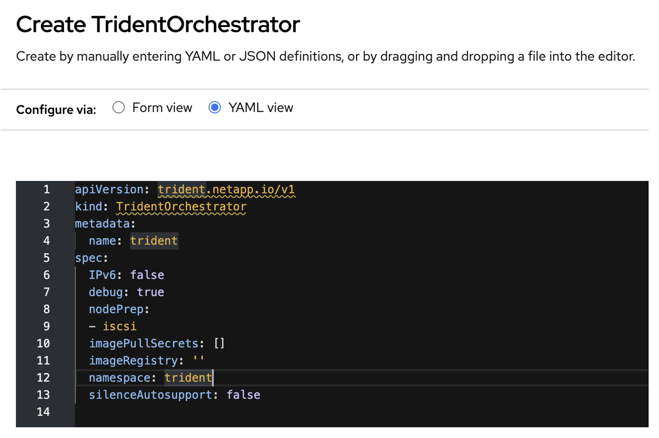
Task: Click the metadata name value trident
Action: (x=154, y=240)
